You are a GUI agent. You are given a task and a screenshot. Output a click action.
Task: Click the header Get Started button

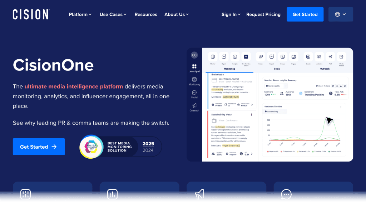coord(305,14)
